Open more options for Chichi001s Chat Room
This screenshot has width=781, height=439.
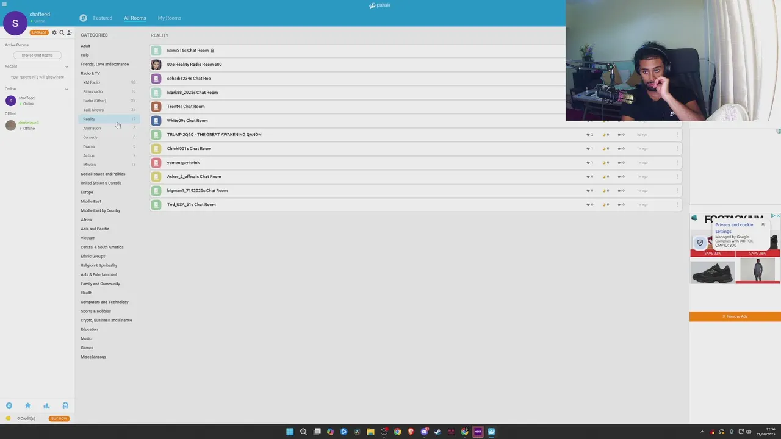(x=677, y=148)
